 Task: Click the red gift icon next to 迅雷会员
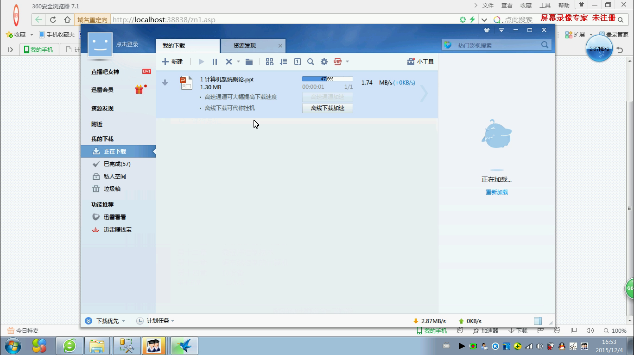point(139,90)
